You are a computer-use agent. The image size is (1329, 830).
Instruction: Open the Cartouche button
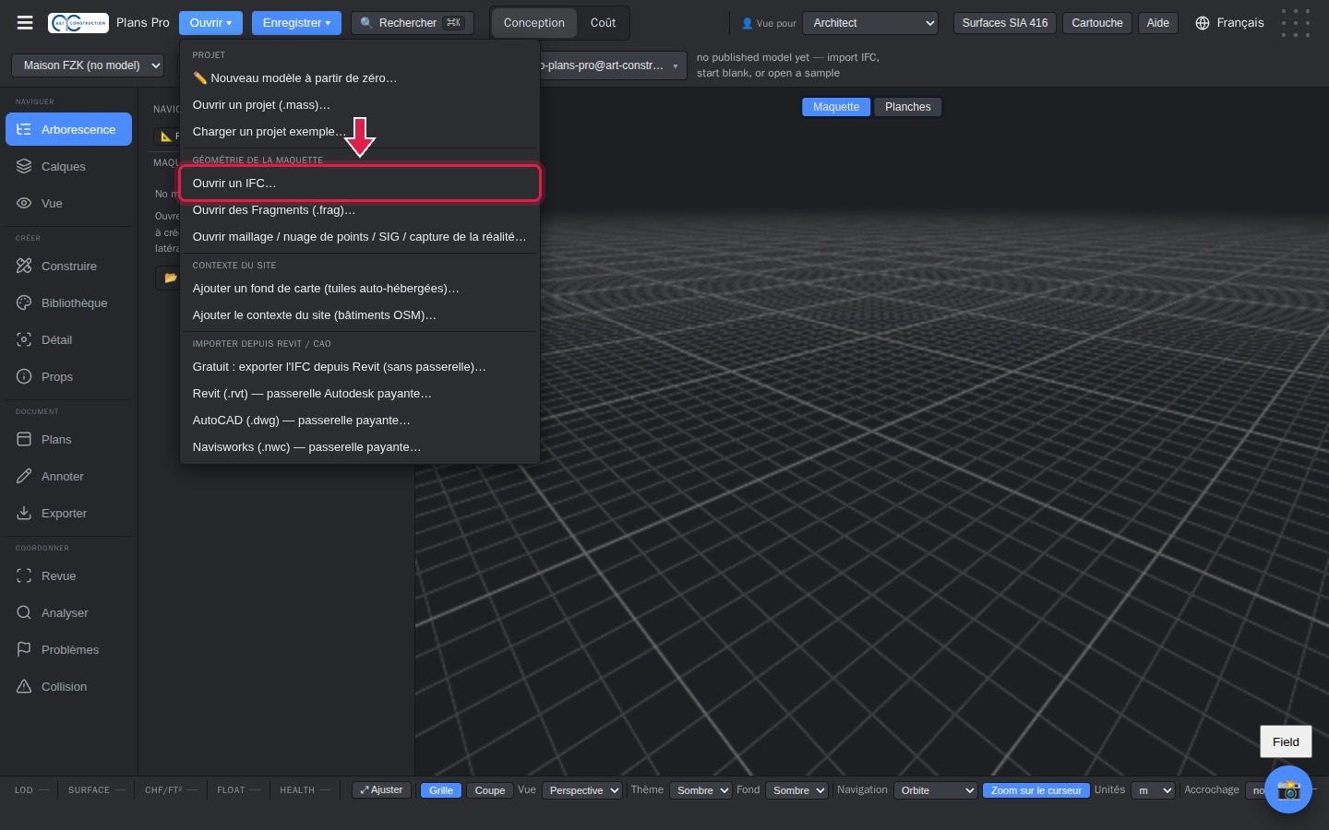[1097, 23]
